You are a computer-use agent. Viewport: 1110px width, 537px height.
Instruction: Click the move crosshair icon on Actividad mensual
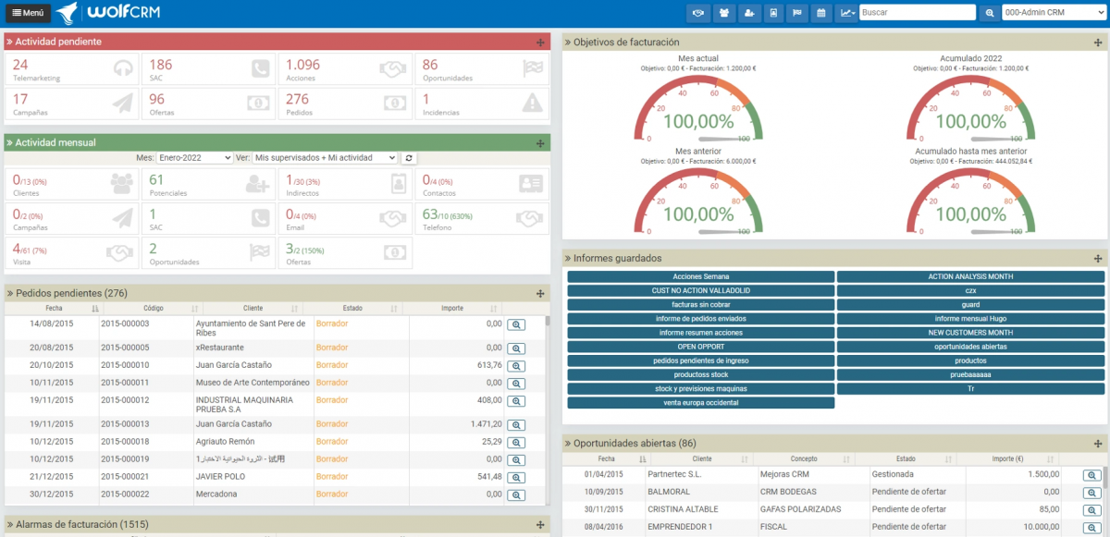[541, 142]
